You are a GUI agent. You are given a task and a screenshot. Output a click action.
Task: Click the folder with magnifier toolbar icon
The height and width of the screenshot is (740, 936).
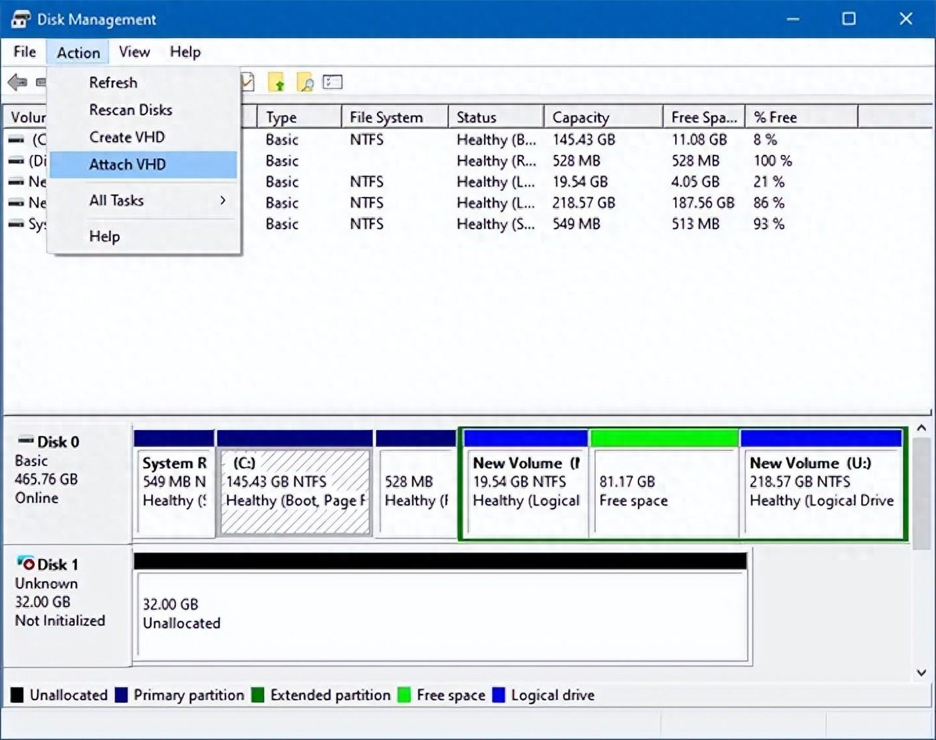pyautogui.click(x=305, y=82)
